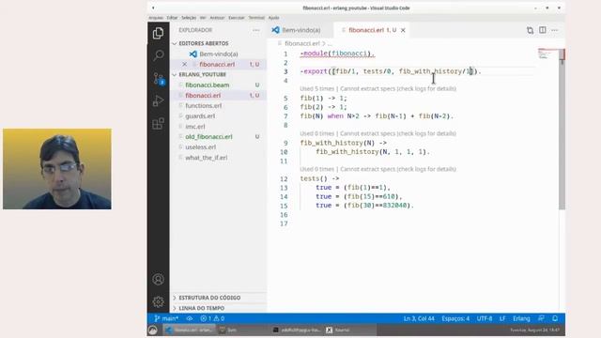Click 'Used 5 times' code lens above fib

tap(317, 89)
